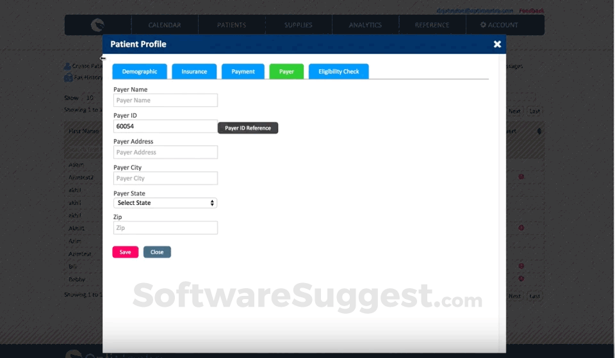Viewport: 615px width, 358px height.
Task: Open the Payer ID Reference button
Action: coord(248,128)
